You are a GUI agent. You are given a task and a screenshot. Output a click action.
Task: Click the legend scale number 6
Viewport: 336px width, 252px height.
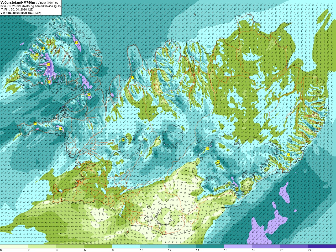85,250
